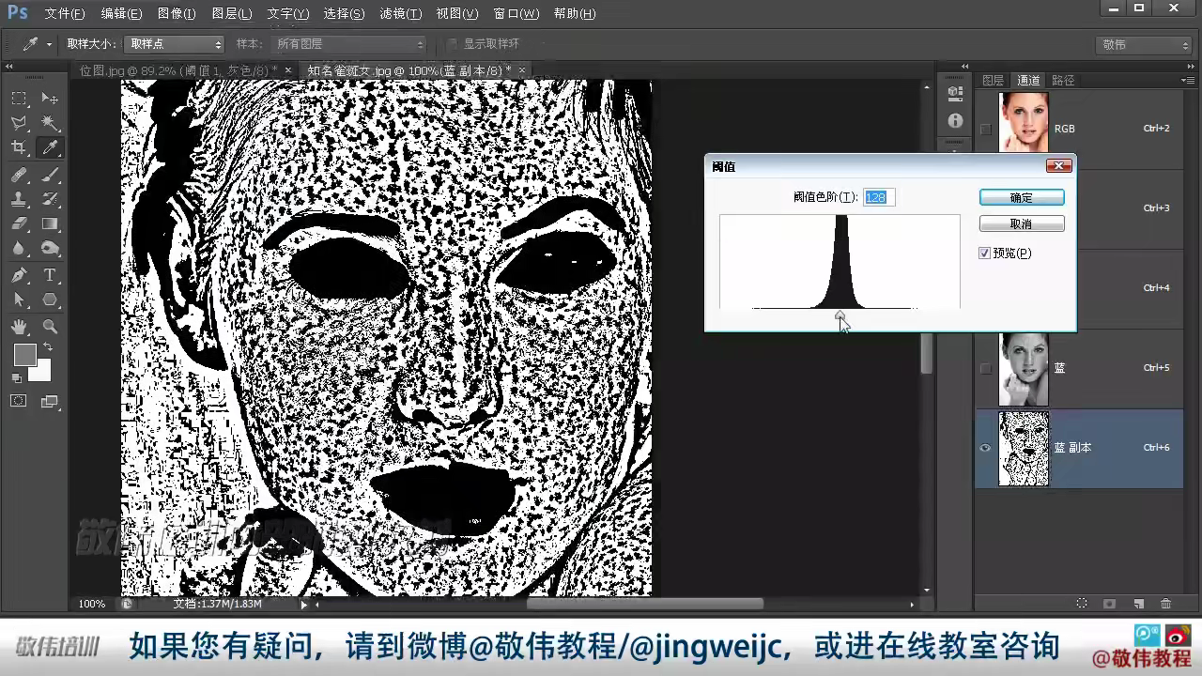Viewport: 1202px width, 676px height.
Task: Click the threshold slider handle under histogram
Action: coord(840,315)
